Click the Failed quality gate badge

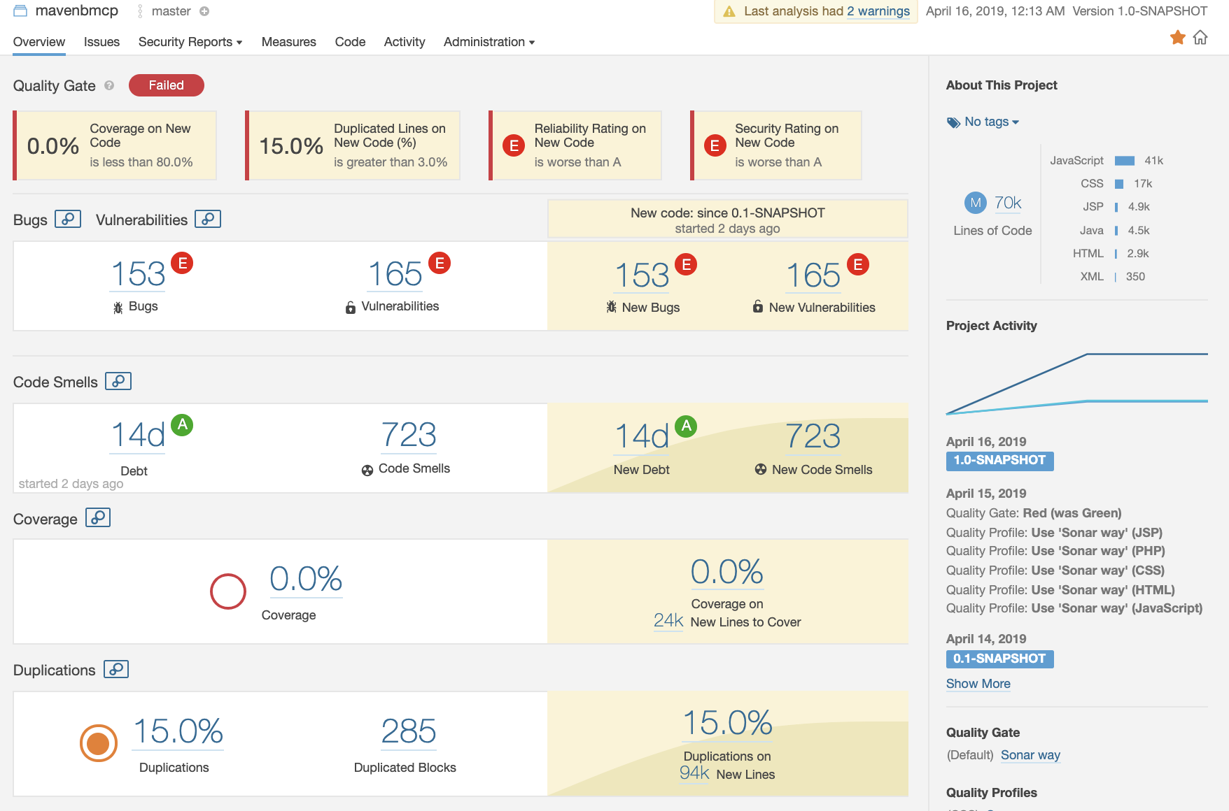pyautogui.click(x=167, y=85)
